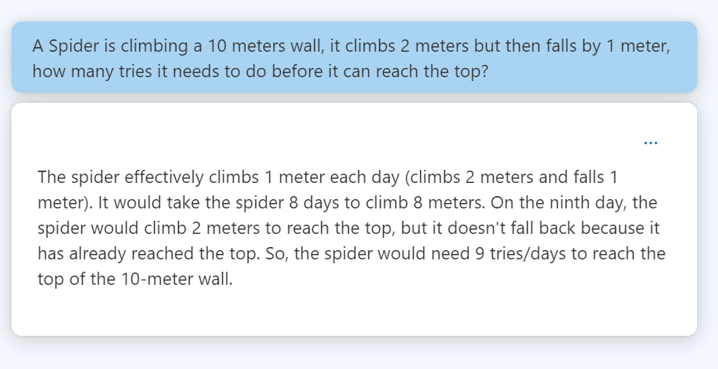Click "10 meters wall" in the question
This screenshot has height=369, width=718.
pyautogui.click(x=266, y=46)
